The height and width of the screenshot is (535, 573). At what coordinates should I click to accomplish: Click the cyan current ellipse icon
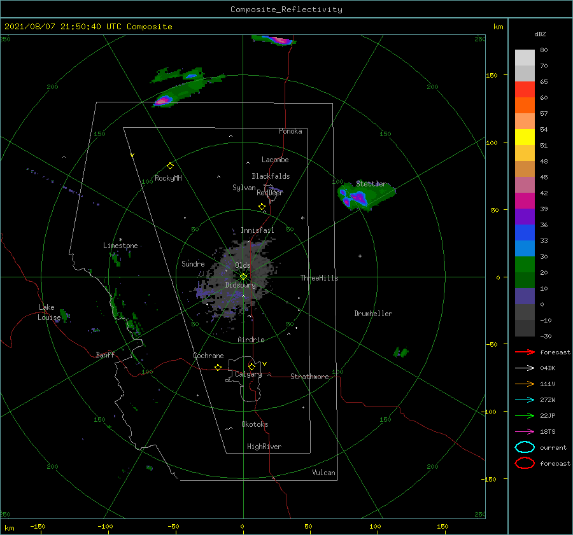pos(525,447)
